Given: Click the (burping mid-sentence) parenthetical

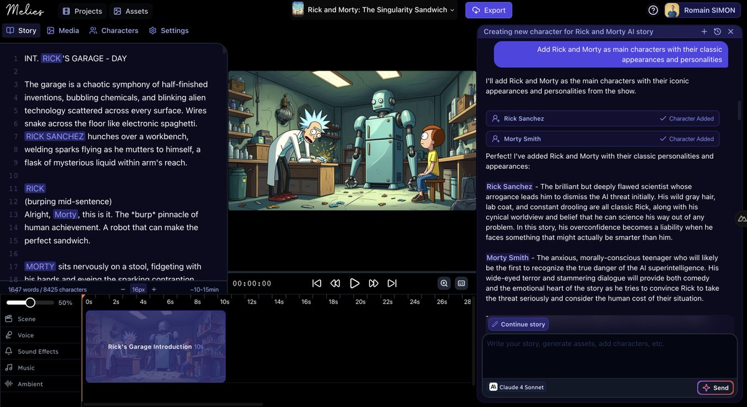Looking at the screenshot, I should [x=68, y=201].
